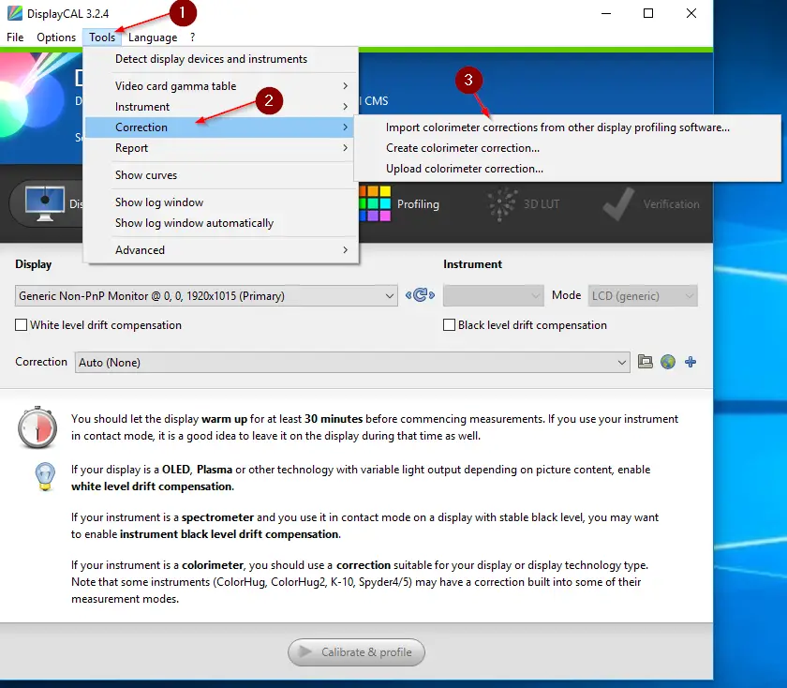The height and width of the screenshot is (688, 787).
Task: Expand the Instrument submenu in Tools
Action: pos(221,107)
